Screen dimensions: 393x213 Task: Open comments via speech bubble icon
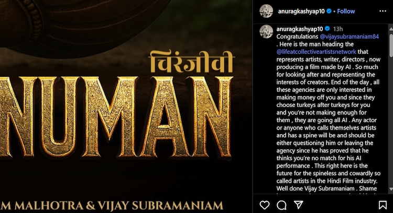(x=281, y=205)
